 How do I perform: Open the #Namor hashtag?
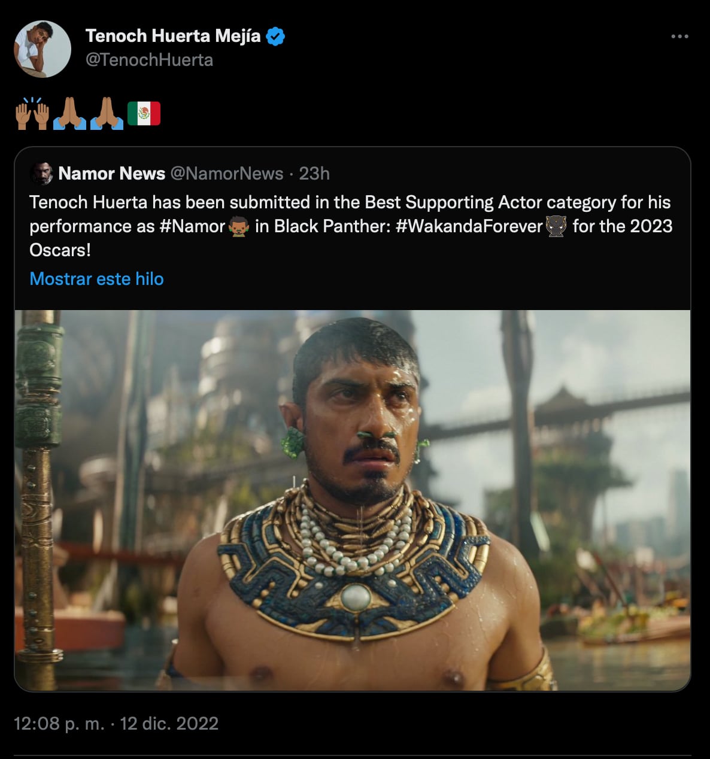(x=192, y=226)
